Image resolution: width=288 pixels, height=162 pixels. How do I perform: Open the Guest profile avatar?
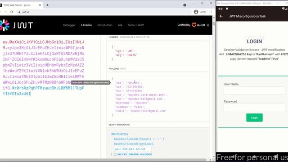[x=196, y=12]
